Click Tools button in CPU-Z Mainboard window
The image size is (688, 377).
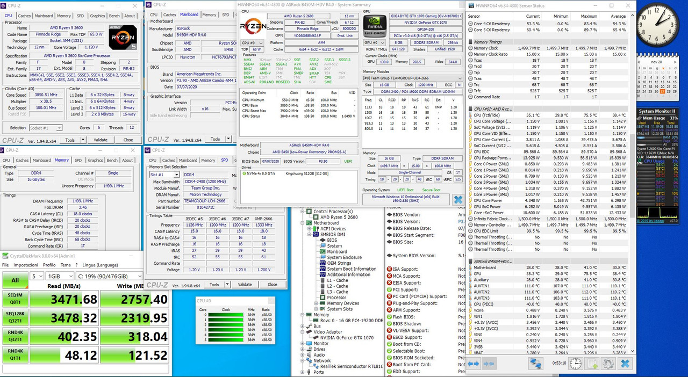click(215, 139)
